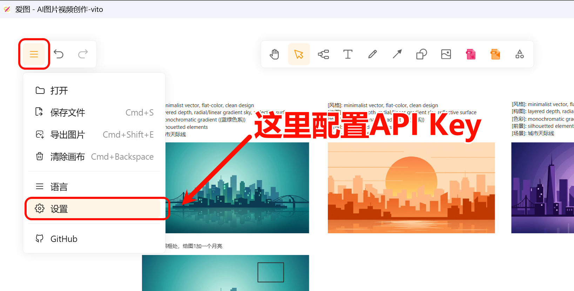Expand the 语言 language submenu
The height and width of the screenshot is (291, 574).
coord(94,187)
